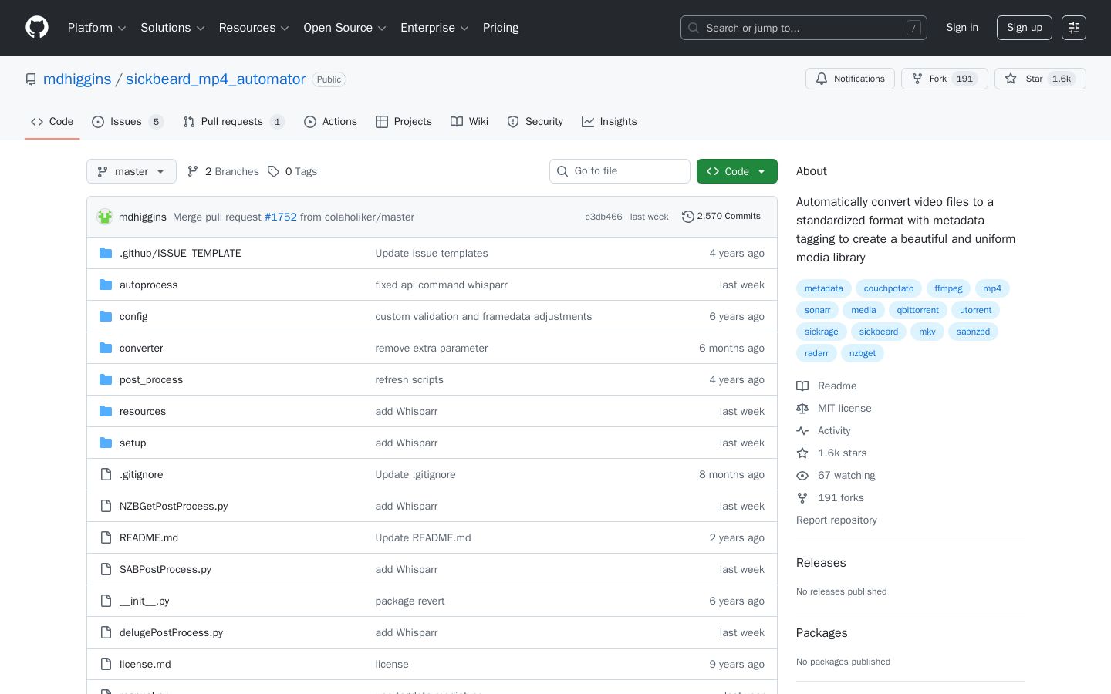Click the branches fork icon near 2 Branches
1111x694 pixels.
click(193, 171)
